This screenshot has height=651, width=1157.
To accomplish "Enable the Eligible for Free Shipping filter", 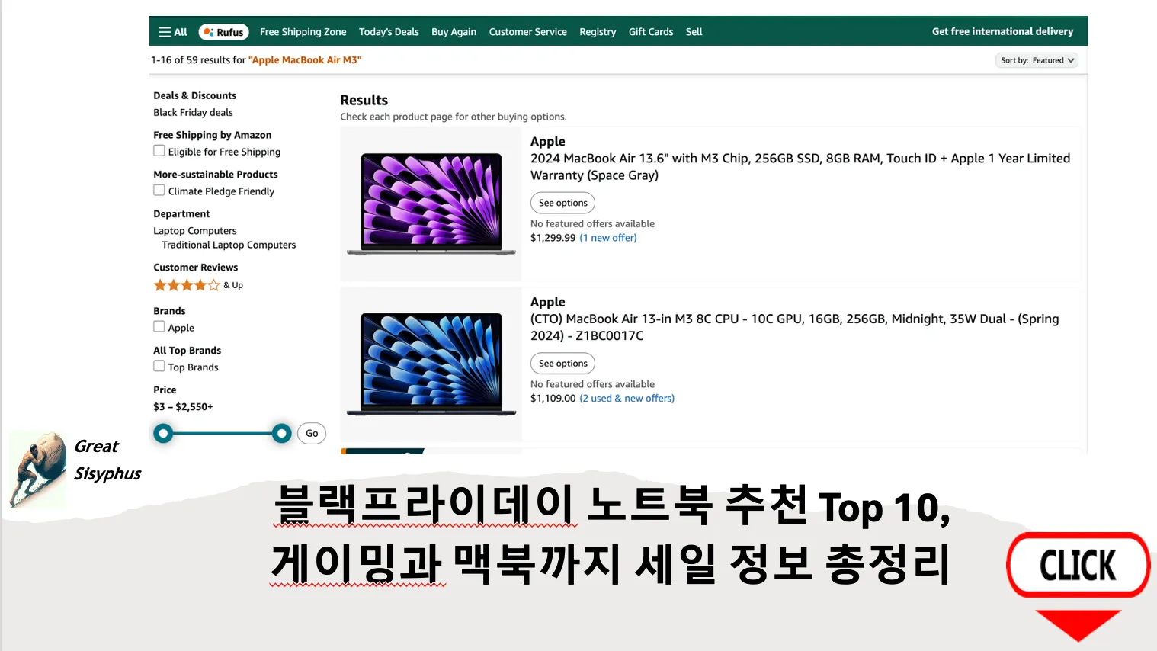I will click(159, 151).
